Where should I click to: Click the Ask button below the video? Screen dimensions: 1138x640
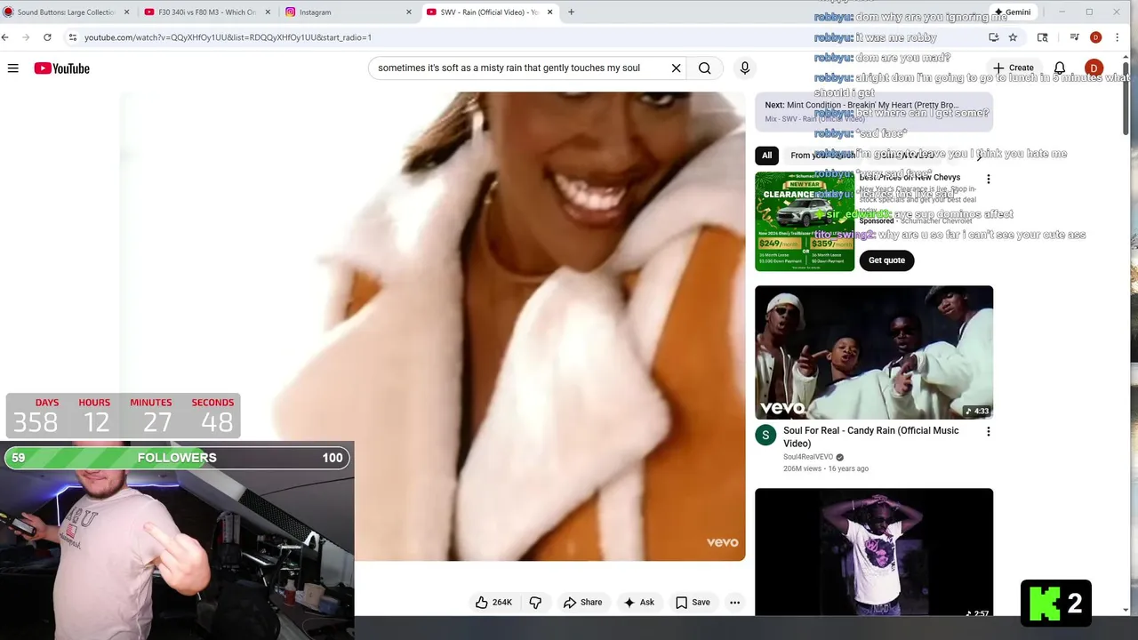pyautogui.click(x=638, y=602)
